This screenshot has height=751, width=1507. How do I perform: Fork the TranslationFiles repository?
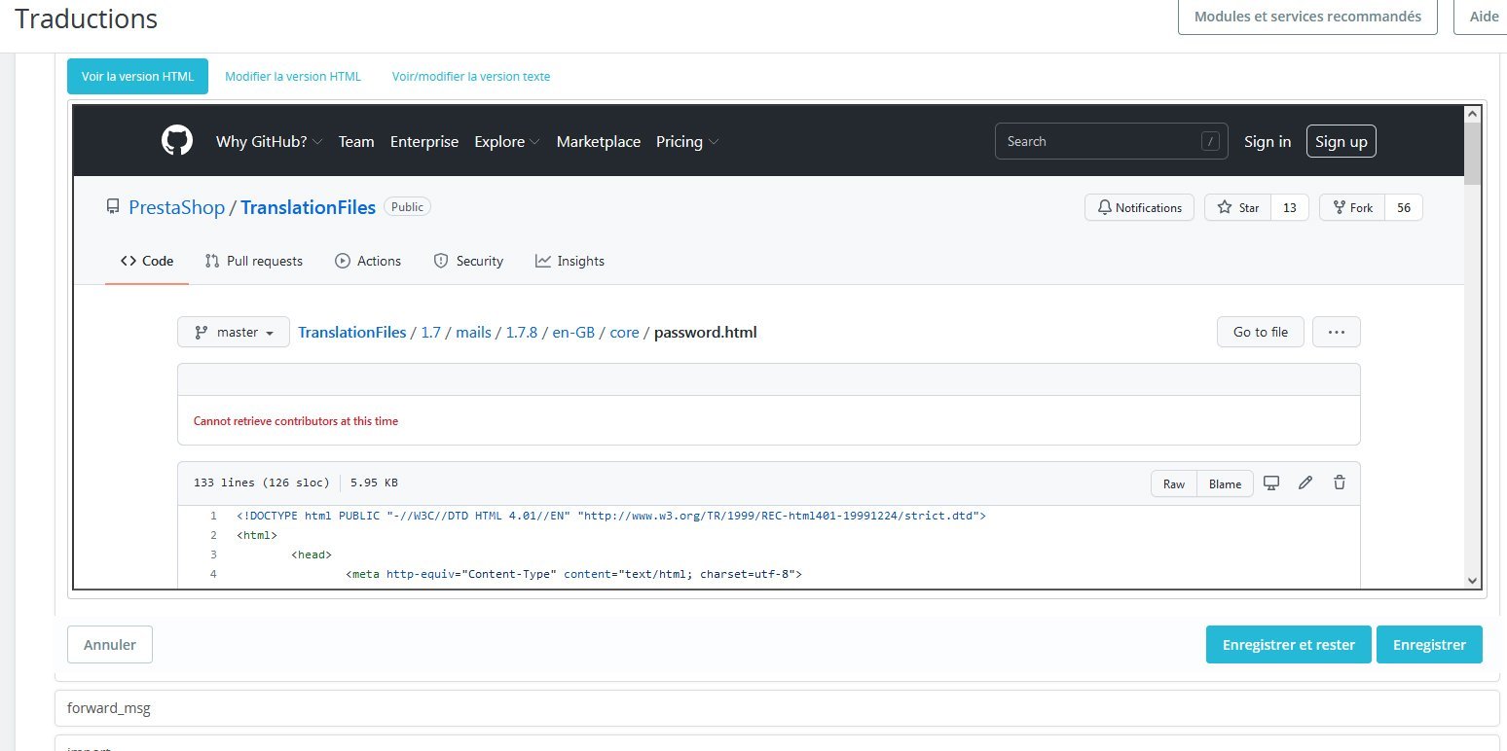click(1351, 207)
